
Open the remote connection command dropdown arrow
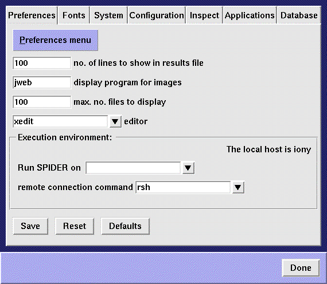(238, 187)
